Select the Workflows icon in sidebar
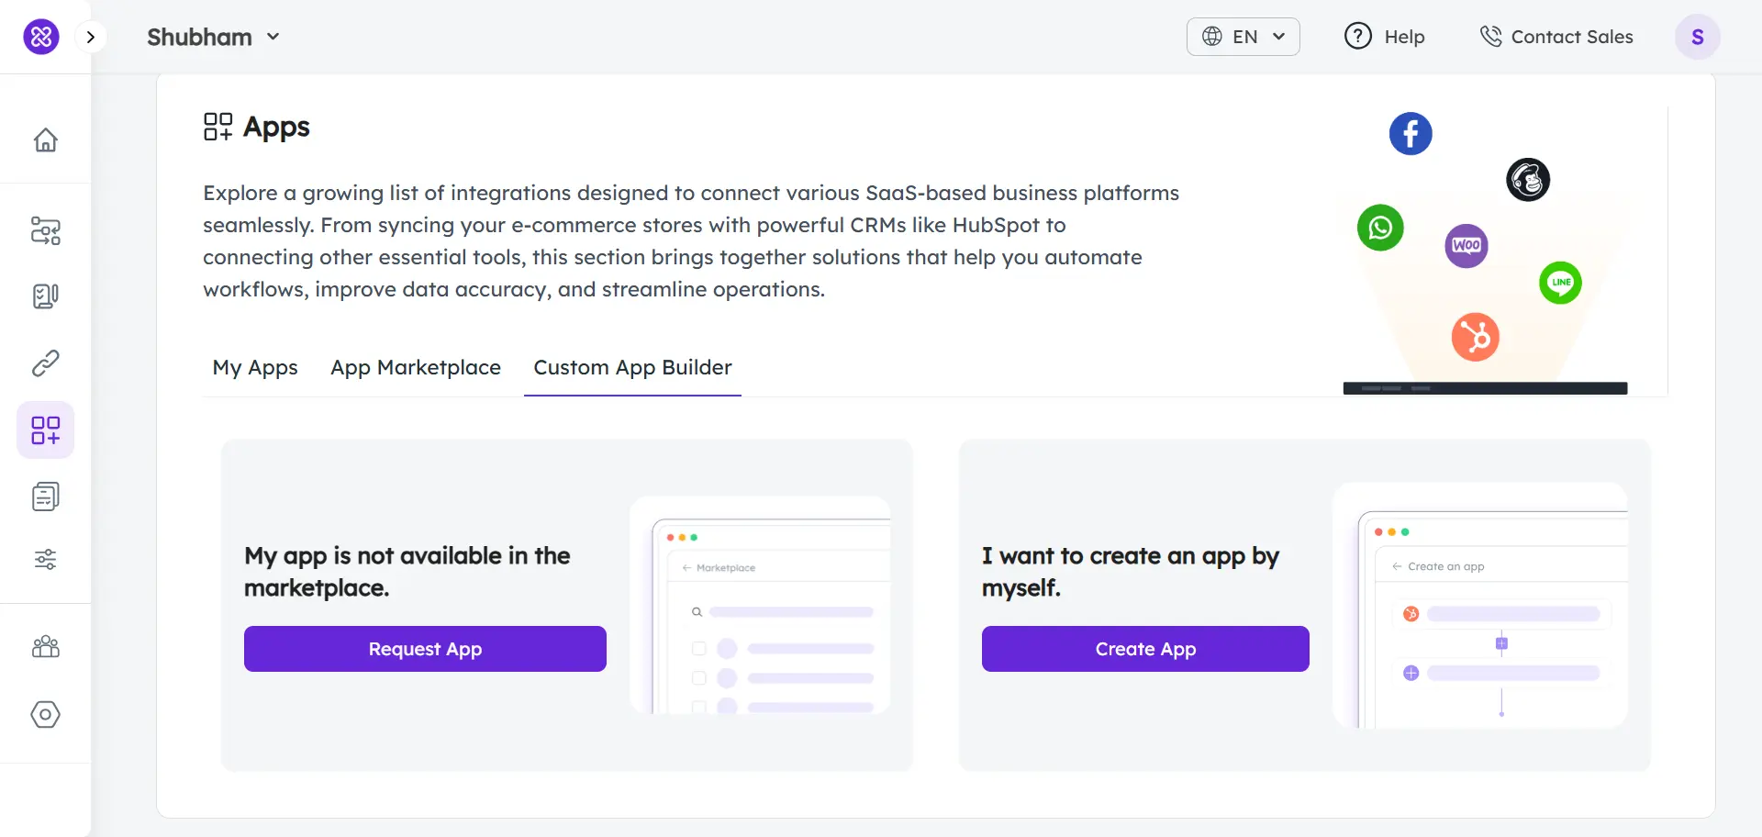 (45, 231)
